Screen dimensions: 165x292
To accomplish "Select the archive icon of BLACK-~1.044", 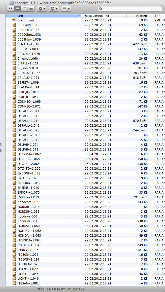I will pyautogui.click(x=14, y=87).
